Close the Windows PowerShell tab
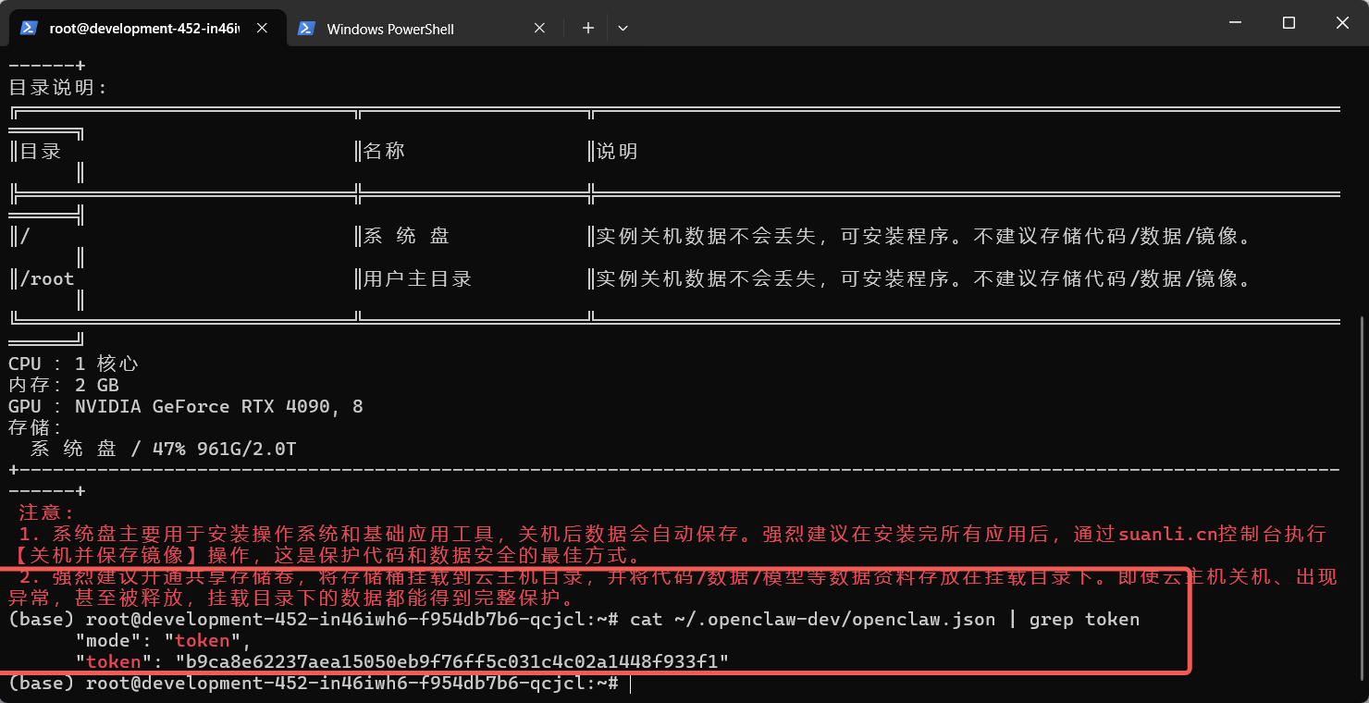This screenshot has width=1369, height=703. (x=539, y=29)
